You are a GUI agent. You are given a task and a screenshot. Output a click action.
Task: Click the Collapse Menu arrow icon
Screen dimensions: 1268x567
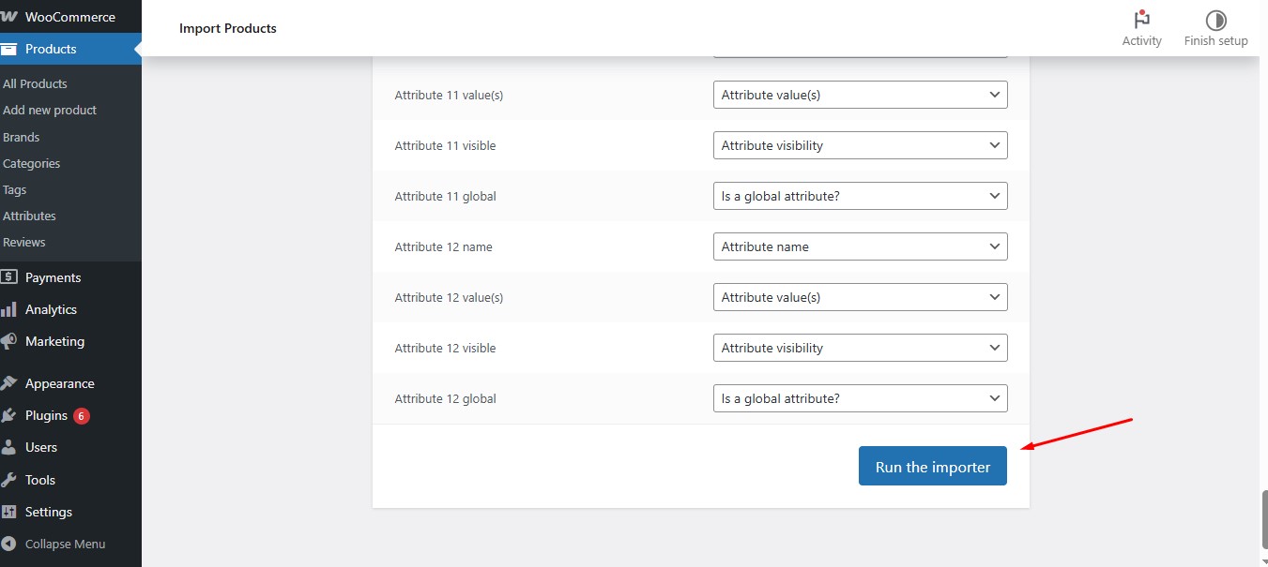tap(9, 544)
